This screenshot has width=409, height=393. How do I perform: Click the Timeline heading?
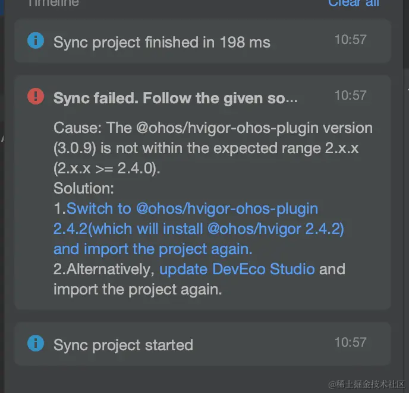pos(52,3)
